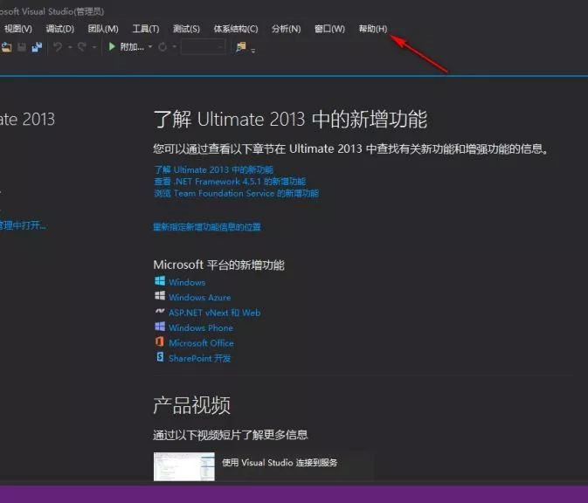The width and height of the screenshot is (588, 503).
Task: Click the Microsoft 平台的新增功能 heading
Action: pos(218,265)
